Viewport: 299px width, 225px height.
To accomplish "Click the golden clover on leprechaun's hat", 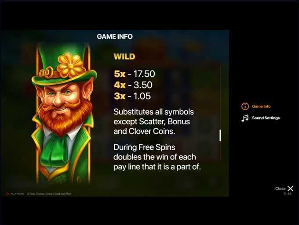I will pos(70,65).
